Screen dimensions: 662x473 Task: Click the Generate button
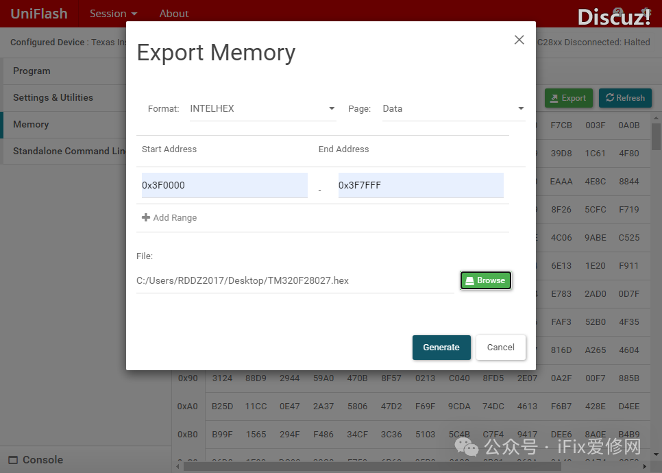(x=441, y=348)
